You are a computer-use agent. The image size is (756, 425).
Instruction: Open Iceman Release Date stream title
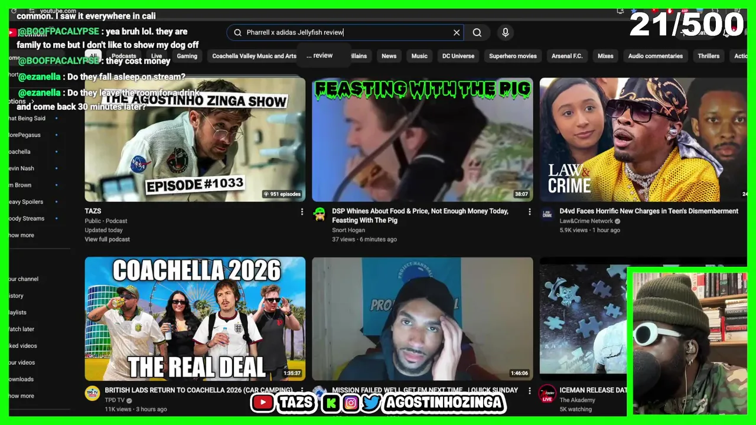coord(593,390)
